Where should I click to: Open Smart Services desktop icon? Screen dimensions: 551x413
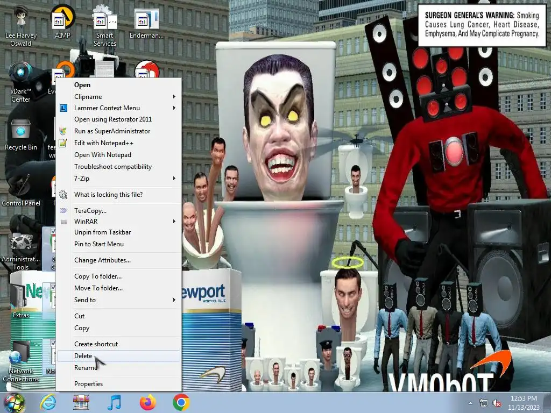tap(105, 26)
